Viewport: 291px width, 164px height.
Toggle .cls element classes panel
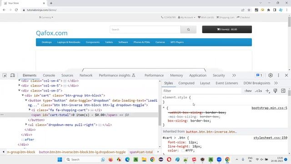click(258, 91)
